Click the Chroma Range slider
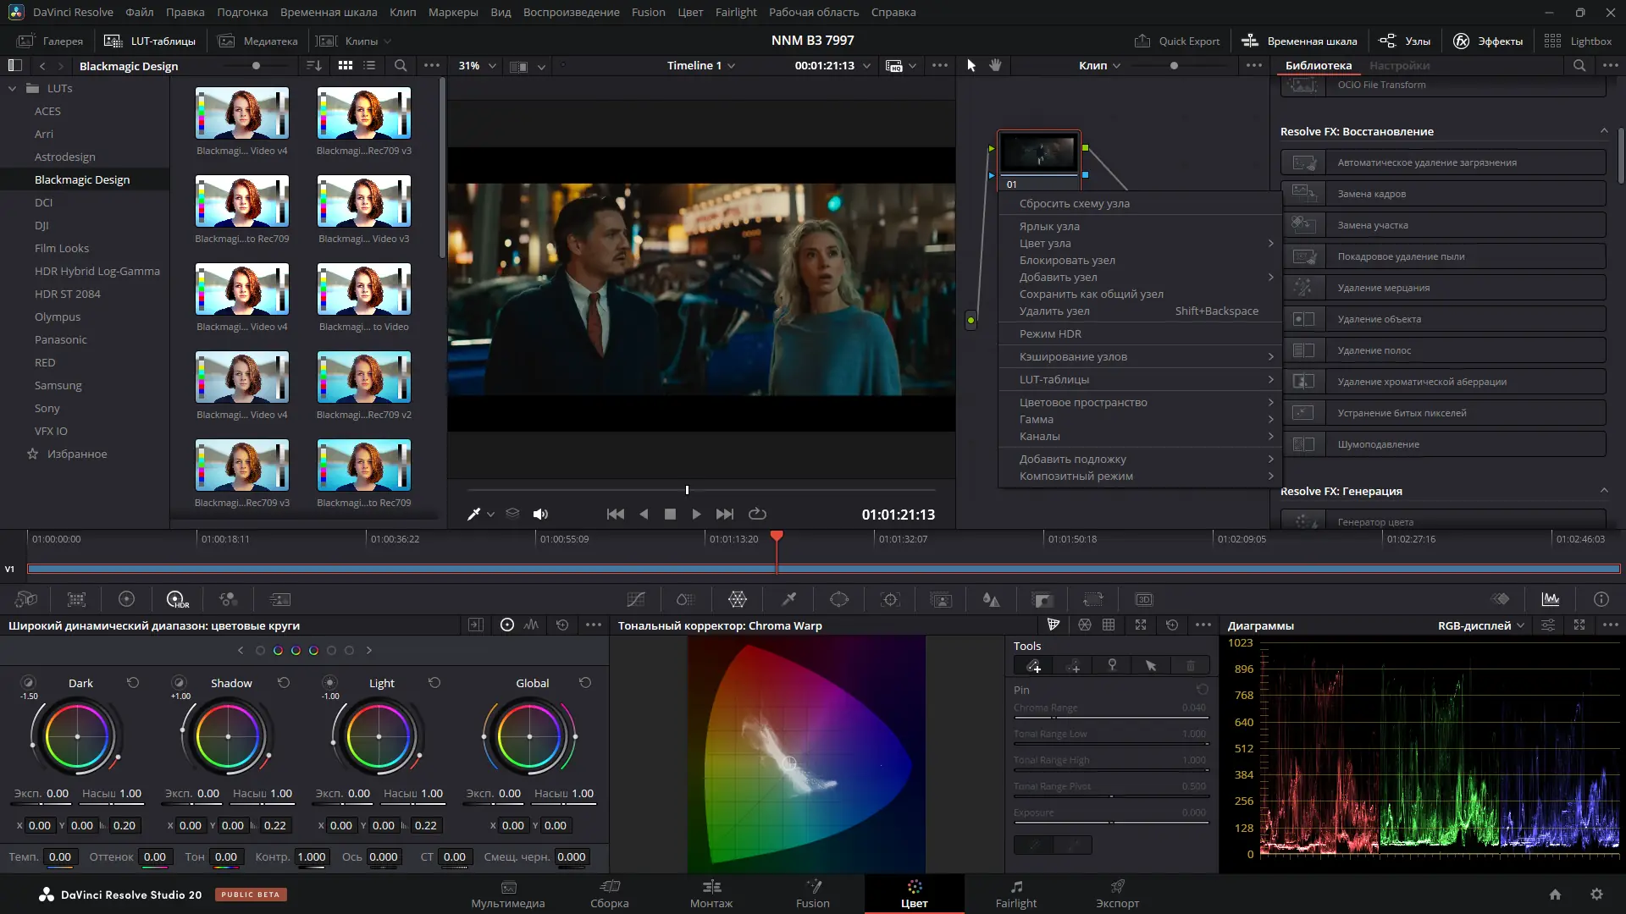 (1110, 718)
